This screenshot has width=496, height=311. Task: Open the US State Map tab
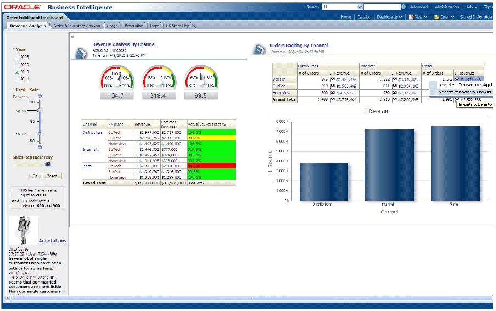point(177,26)
